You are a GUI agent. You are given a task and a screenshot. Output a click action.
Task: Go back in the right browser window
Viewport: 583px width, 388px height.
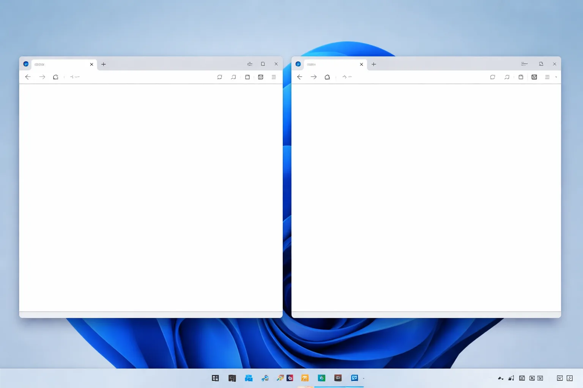pyautogui.click(x=299, y=77)
